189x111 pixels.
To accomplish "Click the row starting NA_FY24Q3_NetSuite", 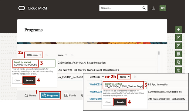I will [70, 77].
